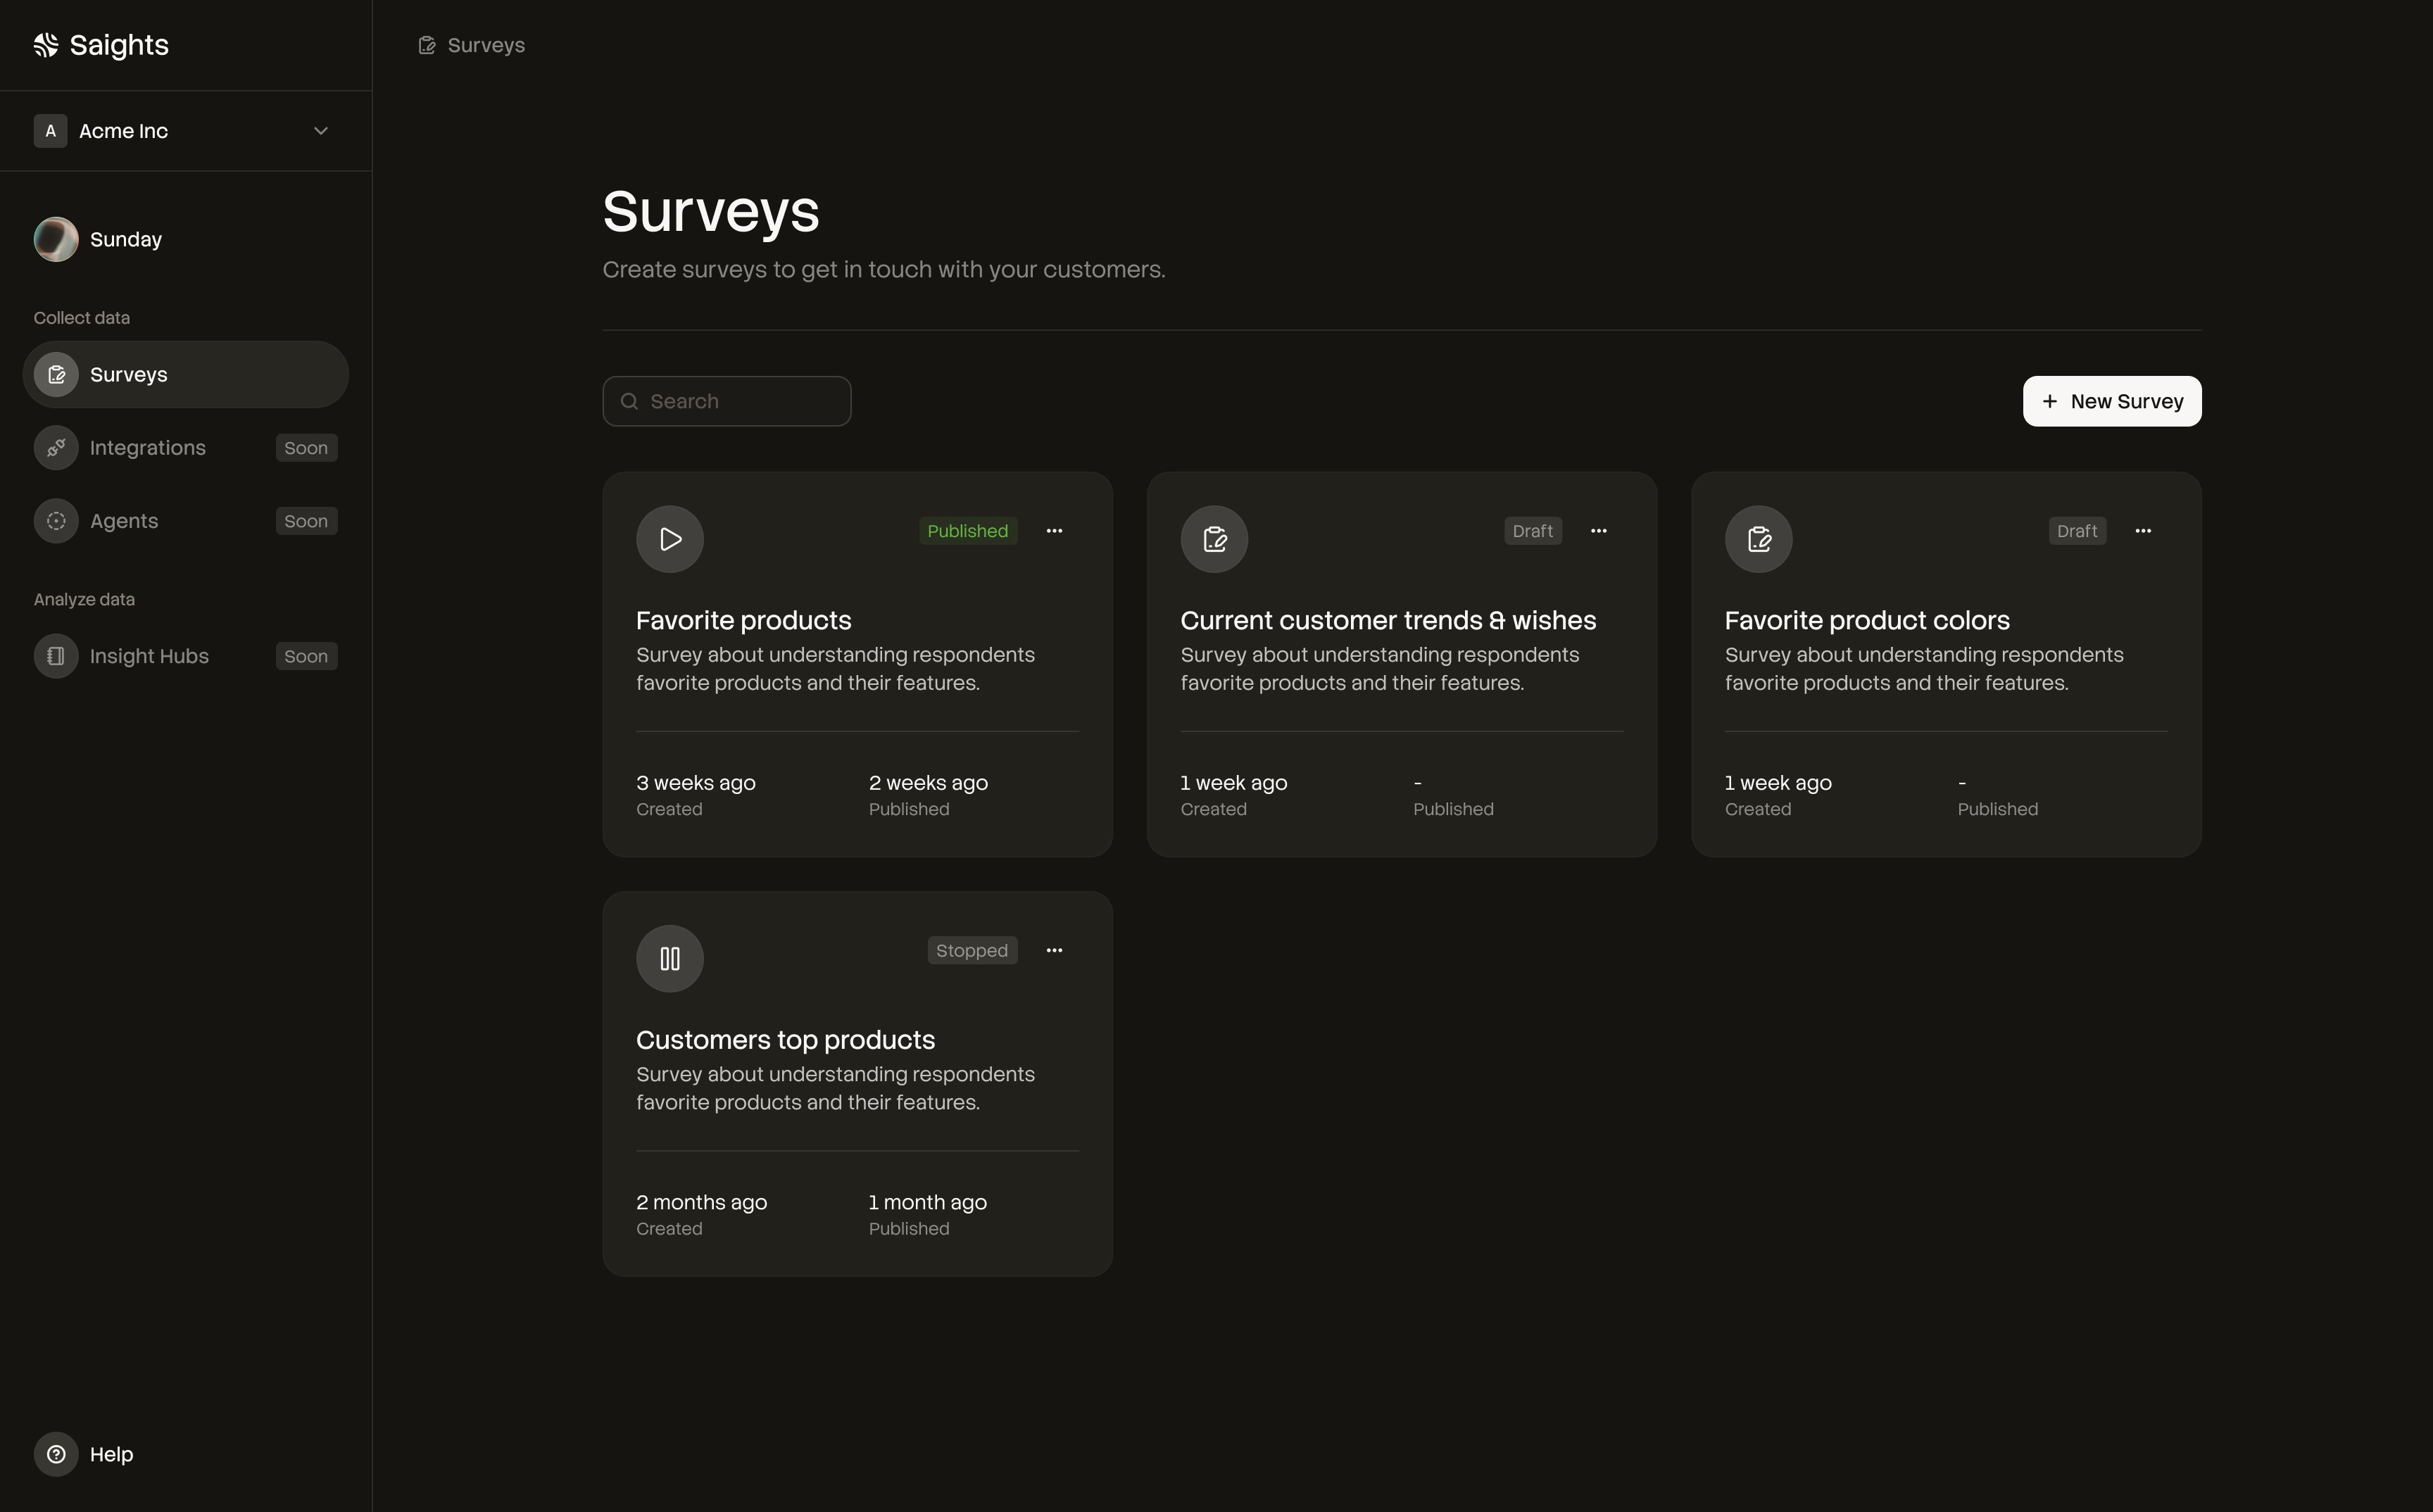Open options menu for Favorite products

1054,531
